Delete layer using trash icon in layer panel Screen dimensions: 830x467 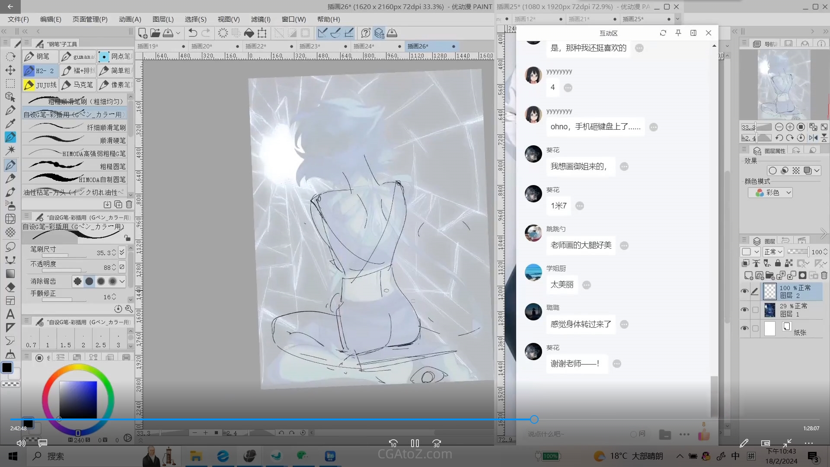(824, 275)
